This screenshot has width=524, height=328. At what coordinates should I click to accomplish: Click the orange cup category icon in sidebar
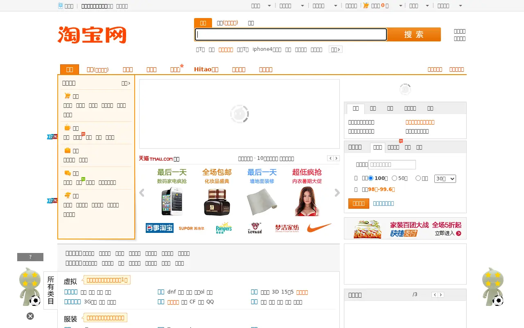[68, 128]
